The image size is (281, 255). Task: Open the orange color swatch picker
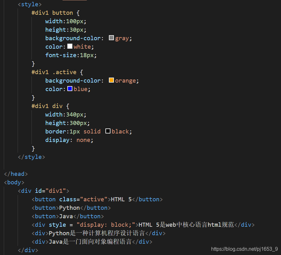[111, 80]
